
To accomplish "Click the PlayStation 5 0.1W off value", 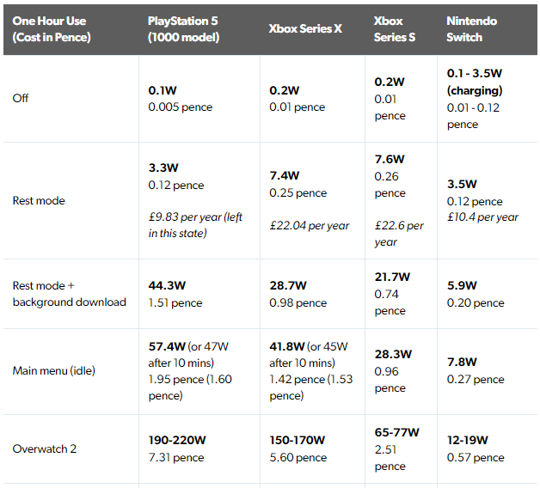I will pos(163,90).
